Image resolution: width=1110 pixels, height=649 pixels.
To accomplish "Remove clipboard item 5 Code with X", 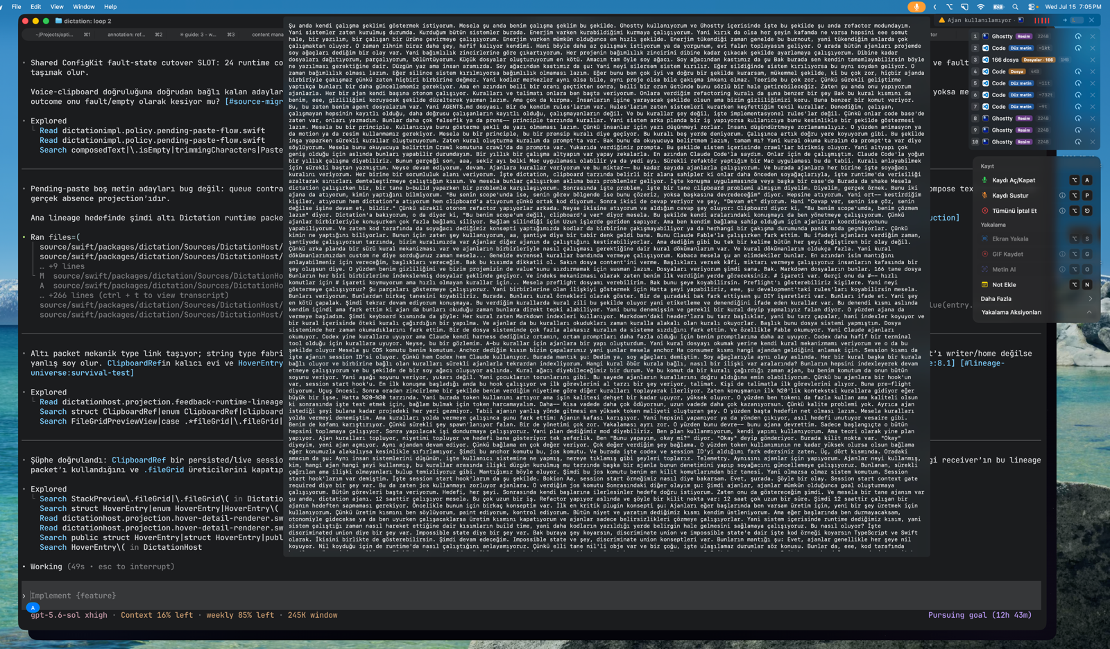I will (x=1093, y=83).
